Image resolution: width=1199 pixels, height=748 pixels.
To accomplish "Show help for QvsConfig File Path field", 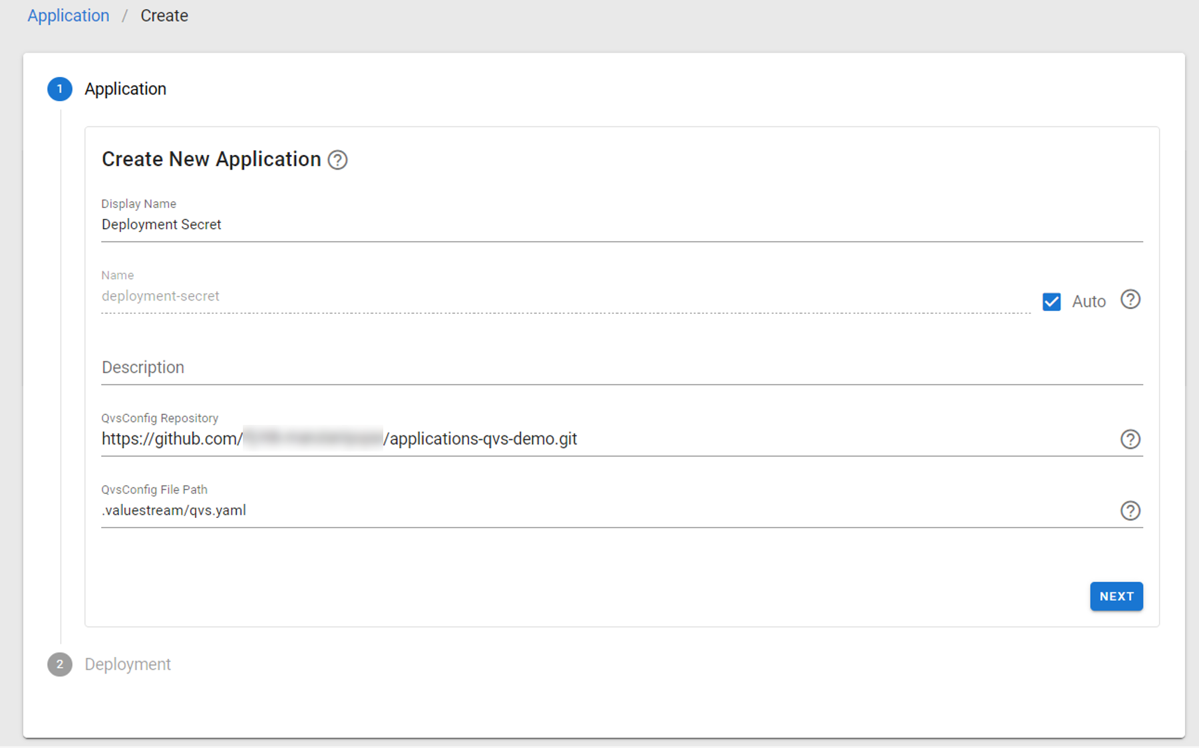I will click(x=1130, y=511).
